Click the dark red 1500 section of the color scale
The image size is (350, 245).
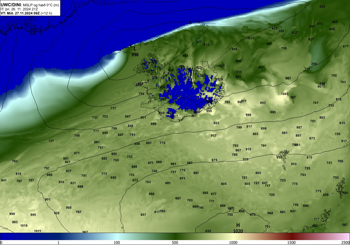(x=291, y=237)
